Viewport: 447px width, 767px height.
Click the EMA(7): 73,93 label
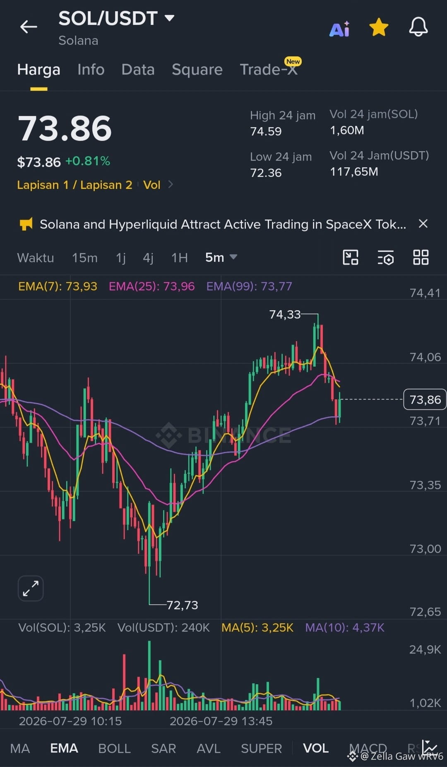pos(58,286)
